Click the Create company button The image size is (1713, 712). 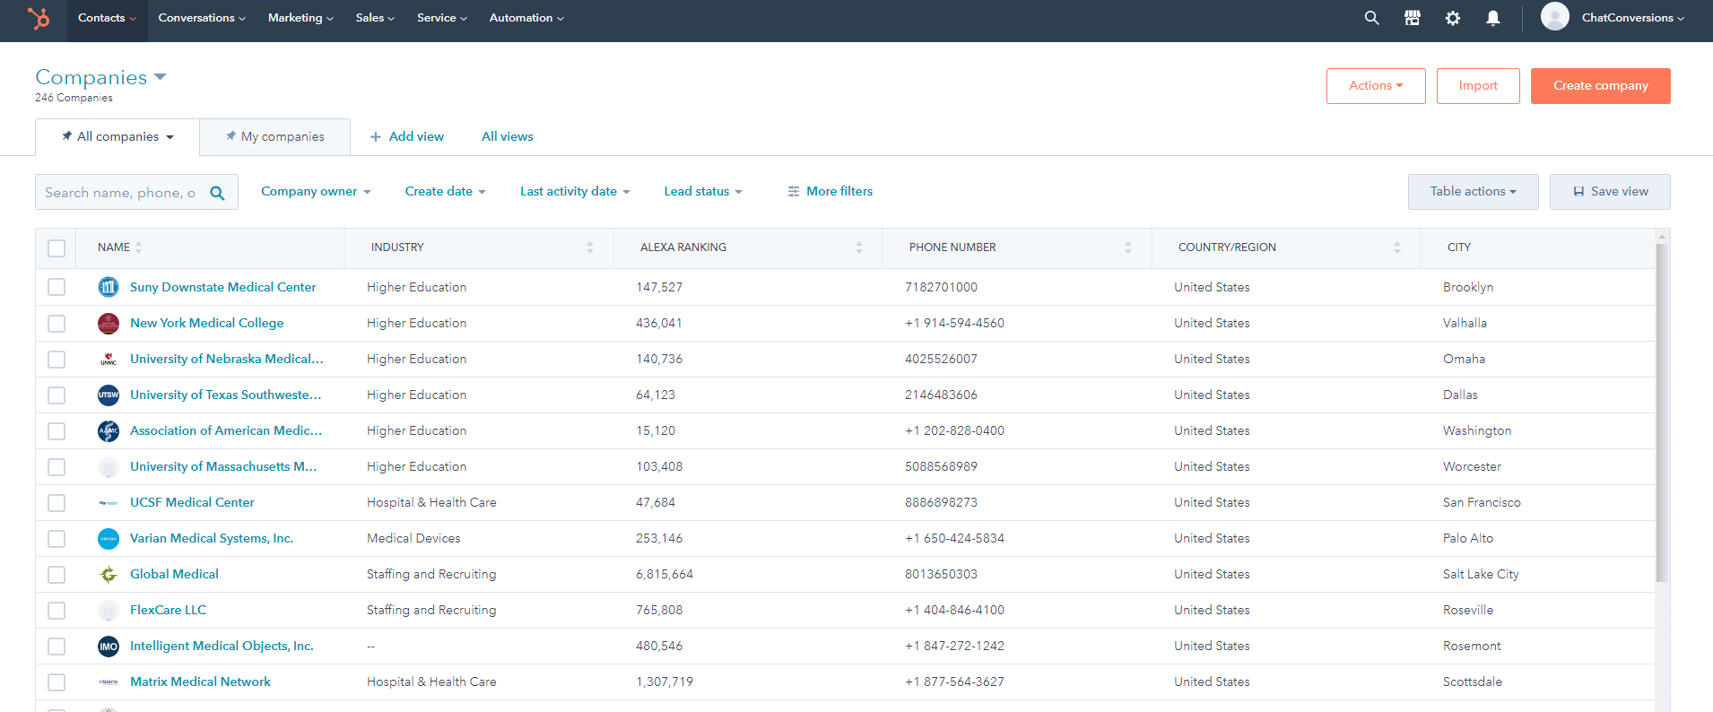1600,86
